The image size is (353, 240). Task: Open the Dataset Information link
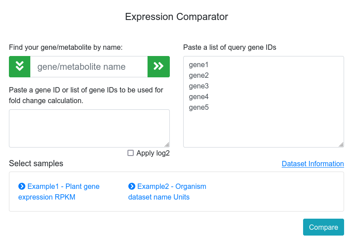click(x=312, y=164)
